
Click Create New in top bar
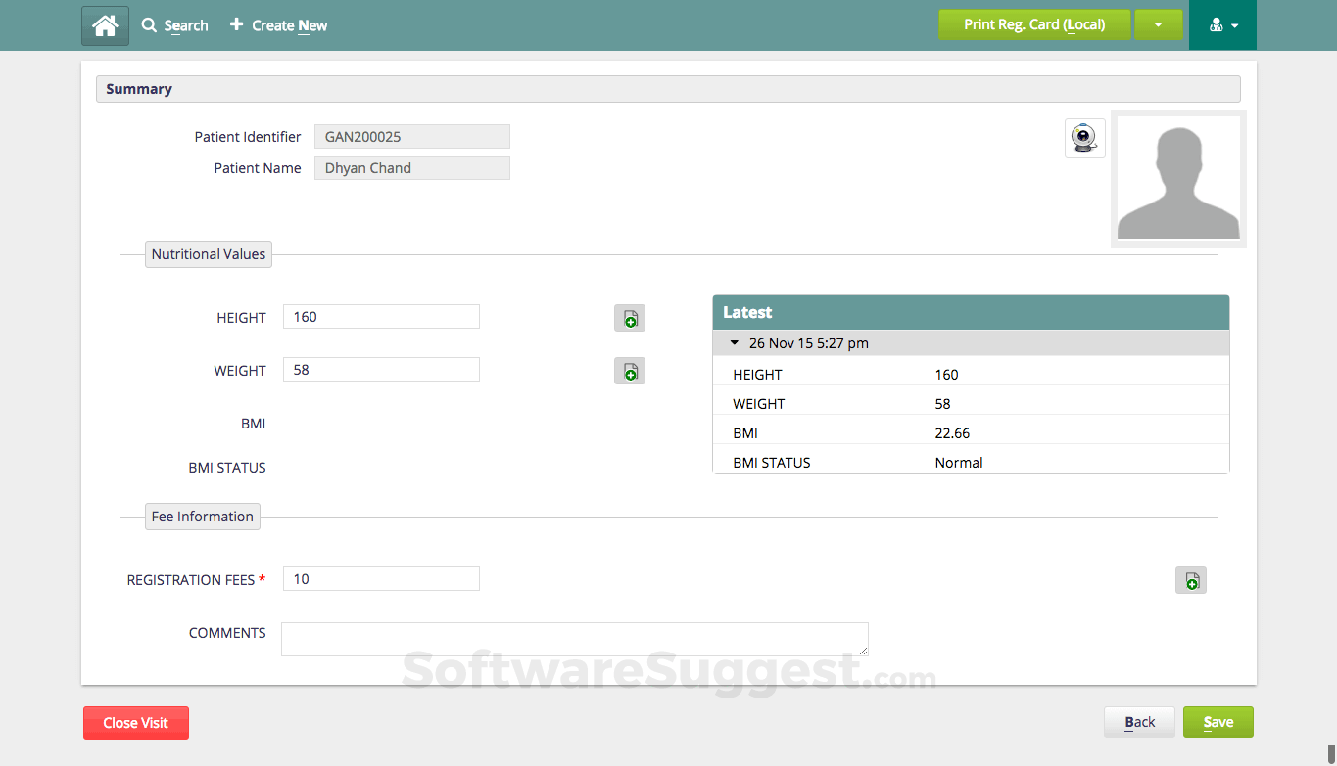pos(279,25)
